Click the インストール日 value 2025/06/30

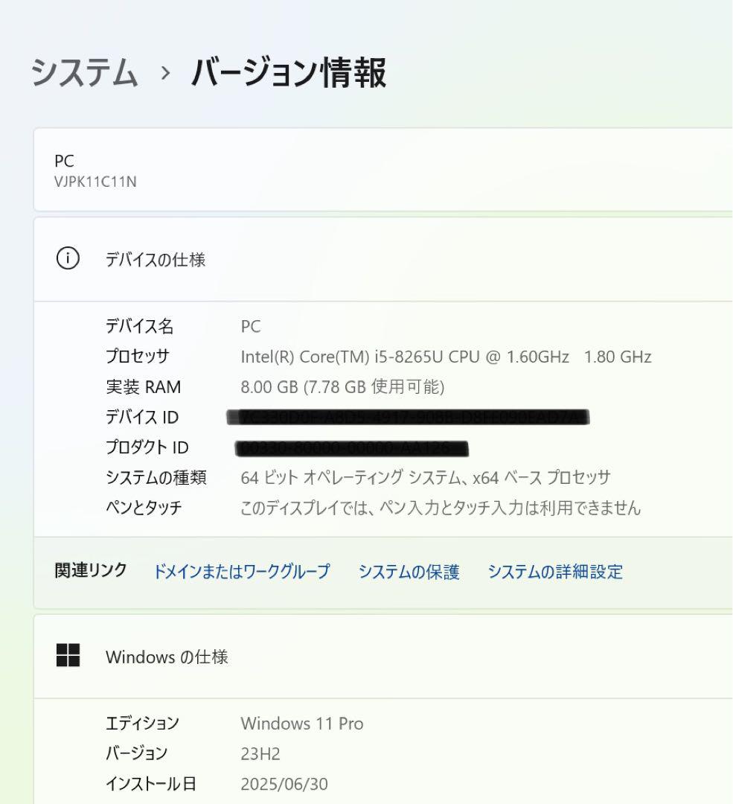[284, 784]
